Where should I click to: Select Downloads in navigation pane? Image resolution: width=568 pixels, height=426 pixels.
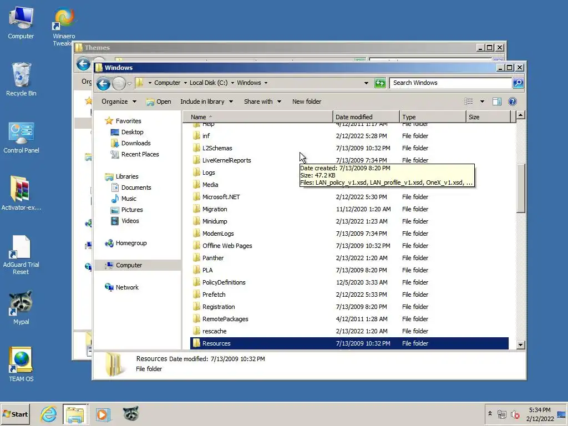click(x=131, y=143)
